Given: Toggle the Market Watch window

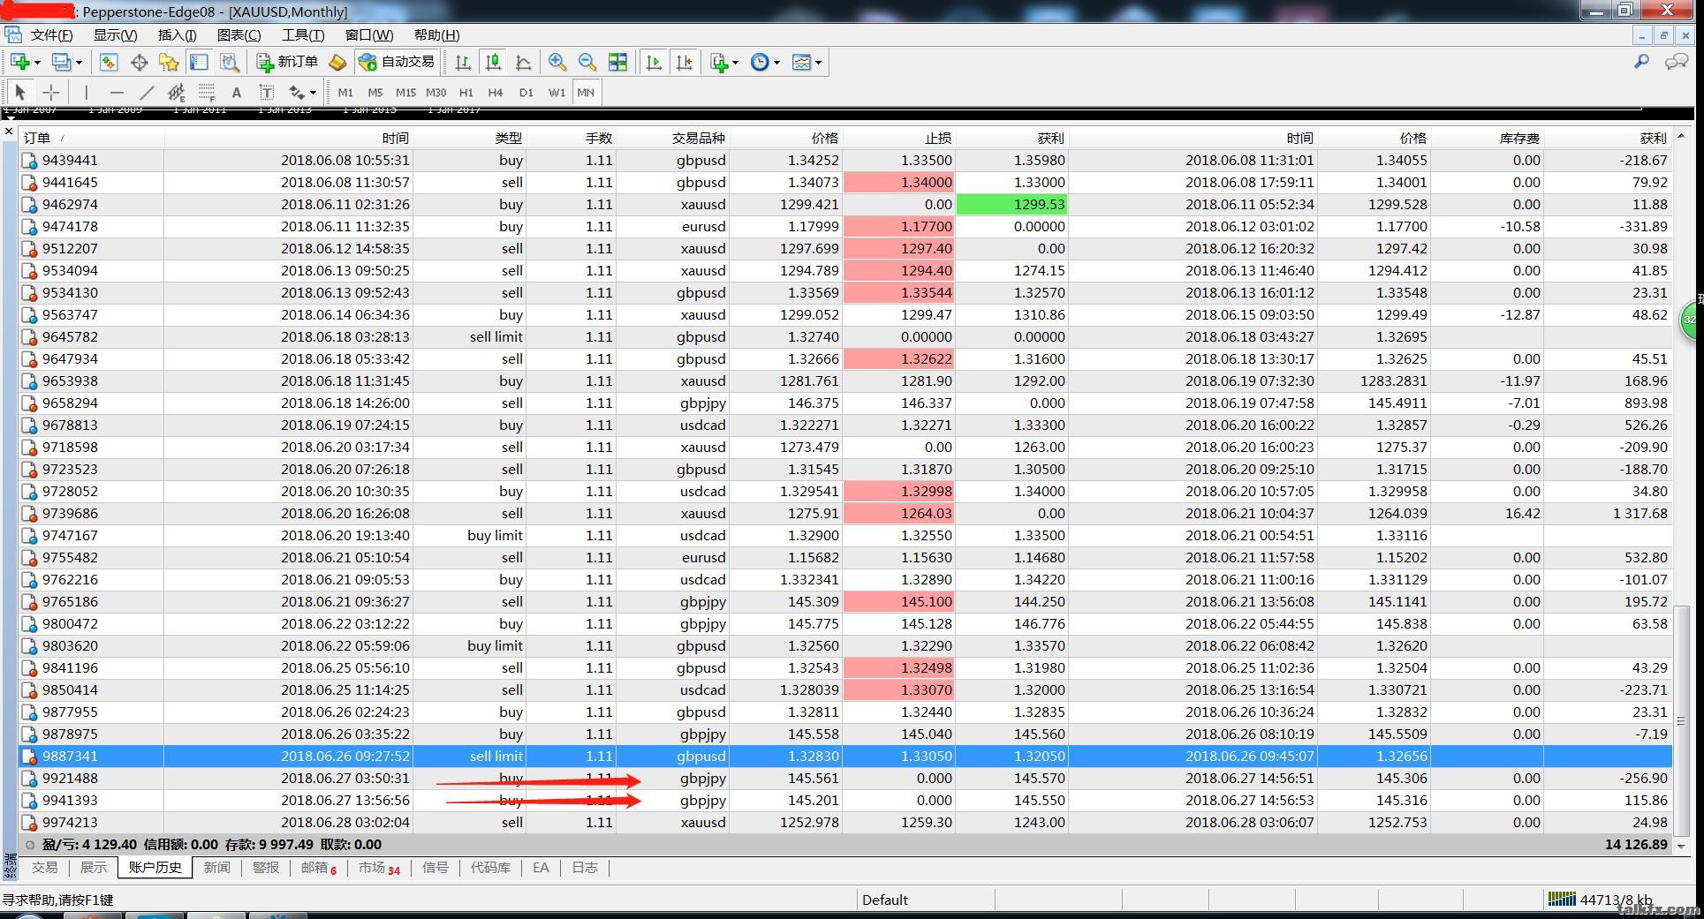Looking at the screenshot, I should tap(109, 62).
